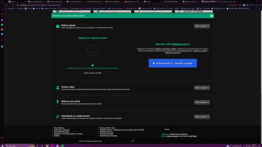This screenshot has height=147, width=262.
Task: Open the Damian Kubisiak credit link
Action: coord(173,136)
